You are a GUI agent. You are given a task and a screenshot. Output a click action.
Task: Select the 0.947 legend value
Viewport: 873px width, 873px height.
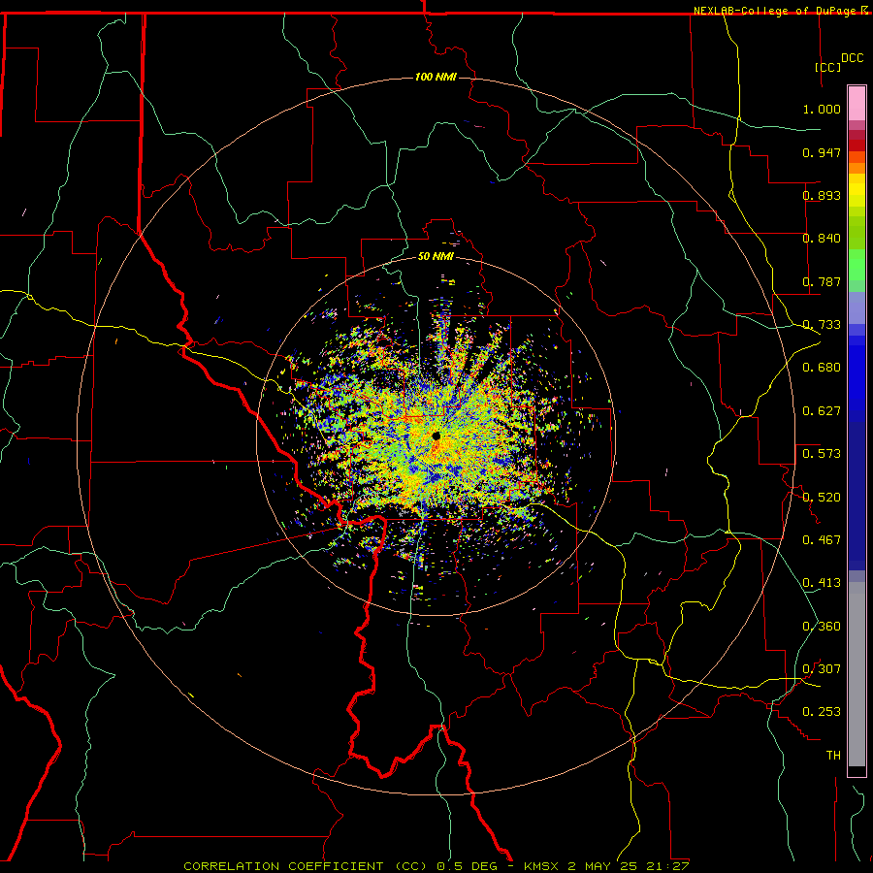point(822,152)
